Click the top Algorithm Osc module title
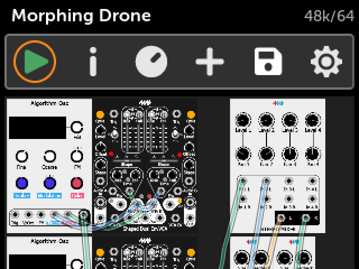 tap(49, 103)
